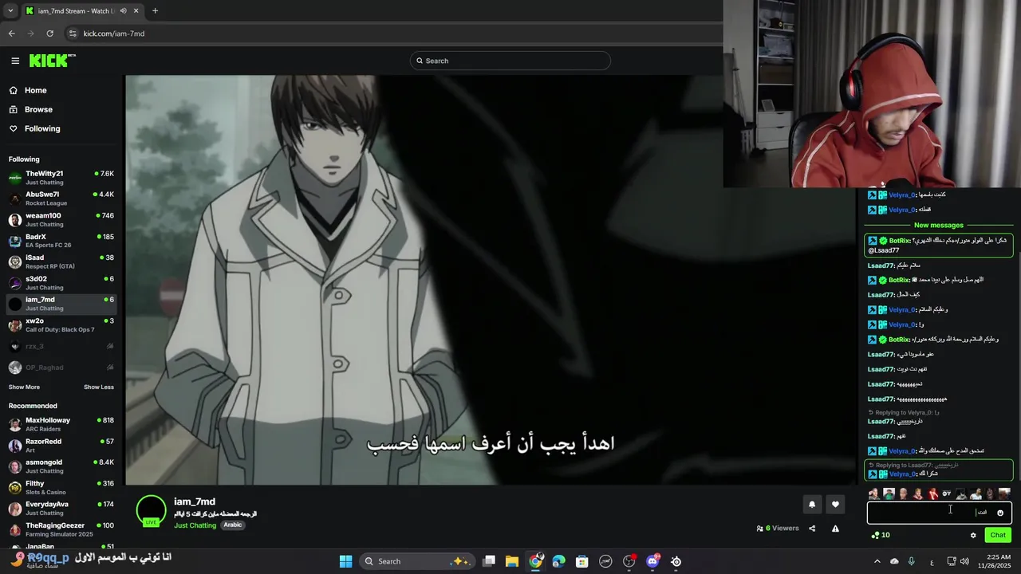
Task: Toggle stream notifications bell button
Action: tap(812, 504)
